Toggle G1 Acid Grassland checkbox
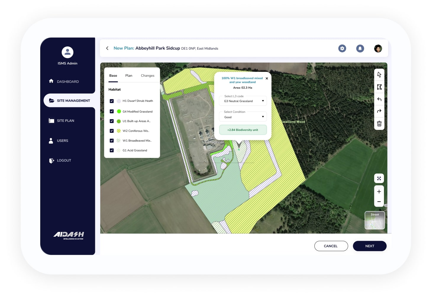431x297 pixels. click(112, 150)
